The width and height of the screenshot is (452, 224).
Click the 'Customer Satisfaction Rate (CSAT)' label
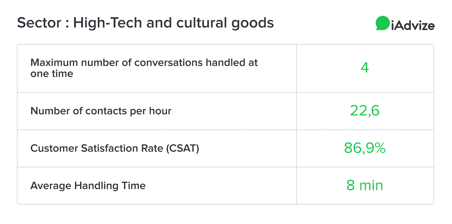(115, 148)
